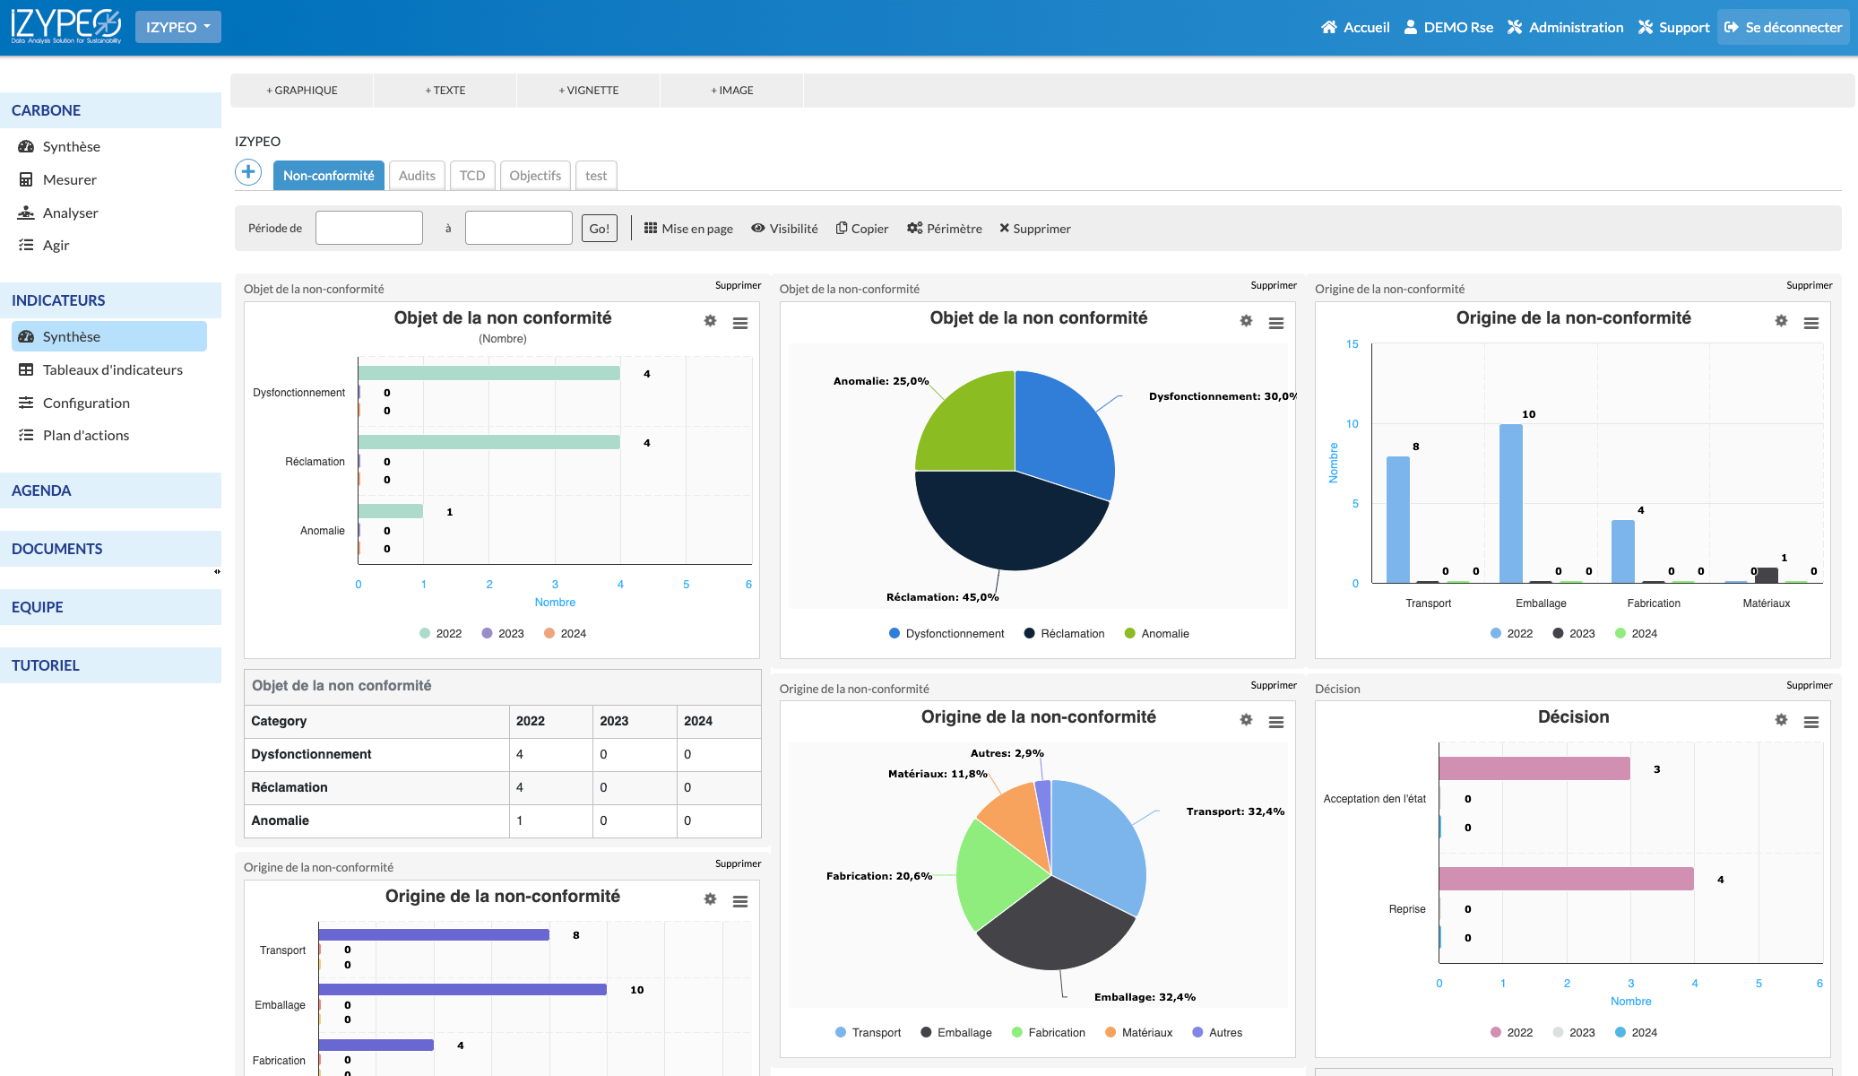Click the Copier toolbar icon
Screen dimensions: 1858x1076
point(842,229)
